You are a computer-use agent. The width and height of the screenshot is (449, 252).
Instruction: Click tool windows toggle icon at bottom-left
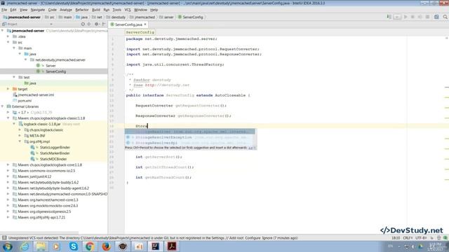click(4, 238)
